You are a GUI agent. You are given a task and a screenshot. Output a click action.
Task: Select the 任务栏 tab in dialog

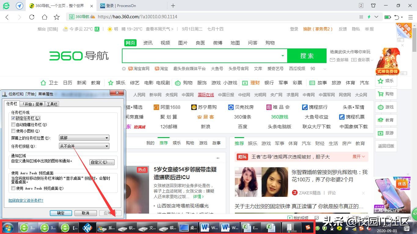12,104
